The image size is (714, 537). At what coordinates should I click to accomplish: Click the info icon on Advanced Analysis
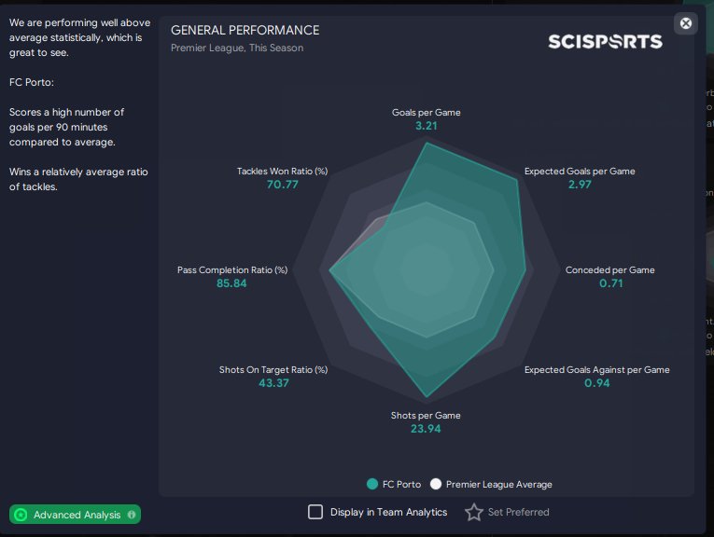point(132,515)
